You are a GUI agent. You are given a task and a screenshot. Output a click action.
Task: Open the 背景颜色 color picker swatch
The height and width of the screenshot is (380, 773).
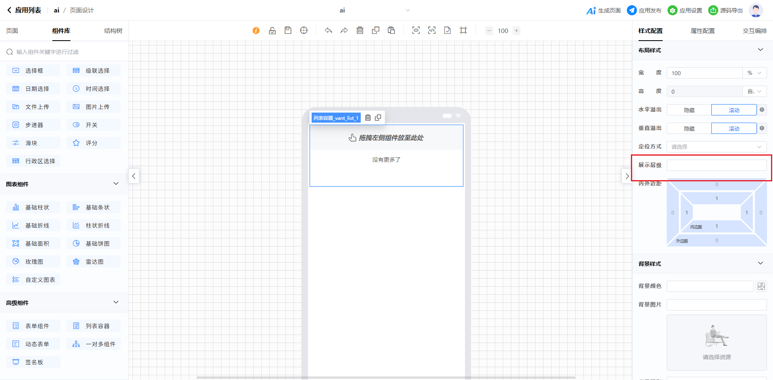[761, 286]
